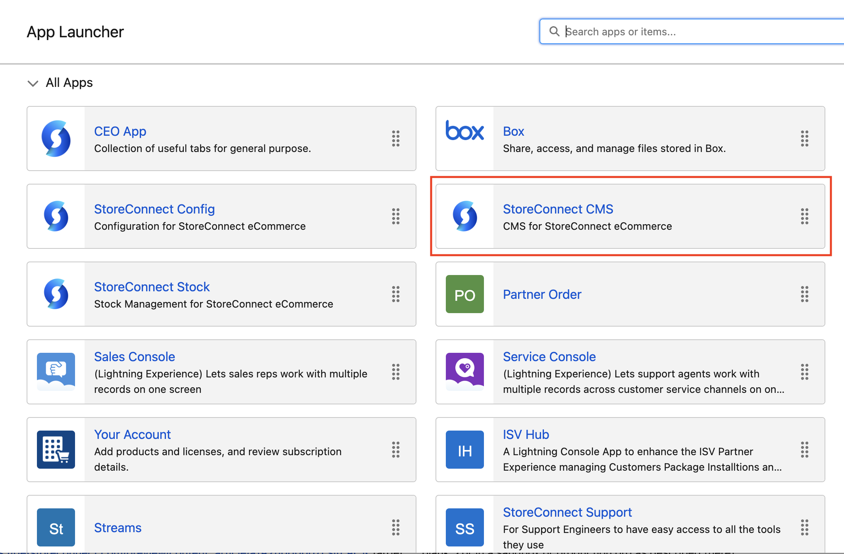Open the Your Account link
The image size is (844, 554).
tap(133, 435)
